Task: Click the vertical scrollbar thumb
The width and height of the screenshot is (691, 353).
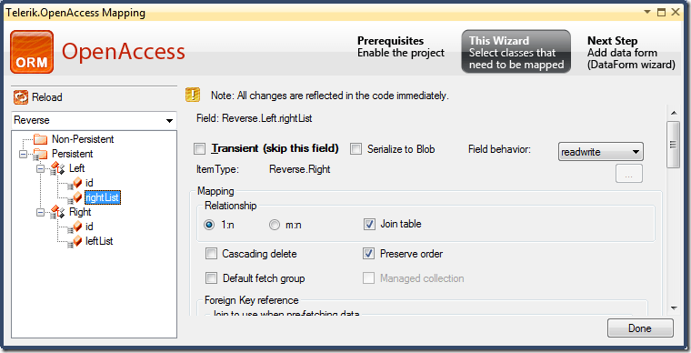Action: [674, 145]
